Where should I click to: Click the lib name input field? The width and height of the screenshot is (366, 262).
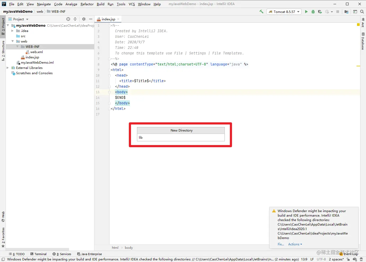(x=181, y=137)
